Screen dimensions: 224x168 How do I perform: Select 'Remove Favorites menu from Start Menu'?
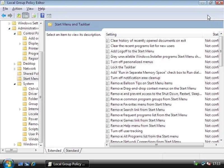click(x=141, y=104)
